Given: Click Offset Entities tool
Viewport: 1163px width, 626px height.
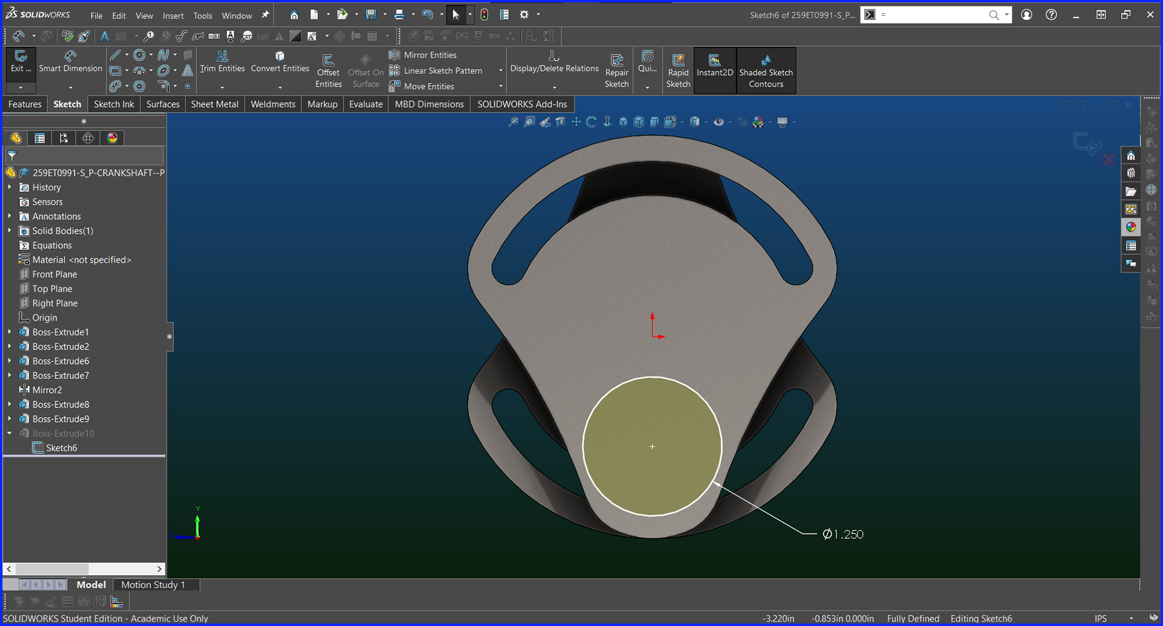Looking at the screenshot, I should point(328,71).
